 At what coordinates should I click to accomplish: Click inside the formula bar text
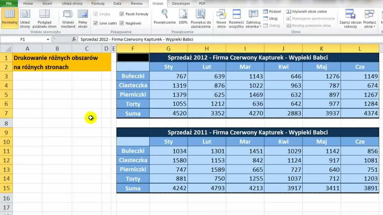[209, 39]
